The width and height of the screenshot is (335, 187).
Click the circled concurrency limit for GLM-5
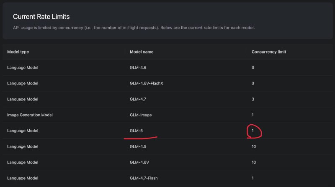253,131
